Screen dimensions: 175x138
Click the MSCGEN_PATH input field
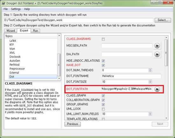[127, 45]
